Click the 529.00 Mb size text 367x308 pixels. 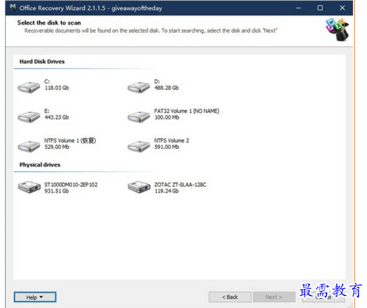[x=57, y=146]
